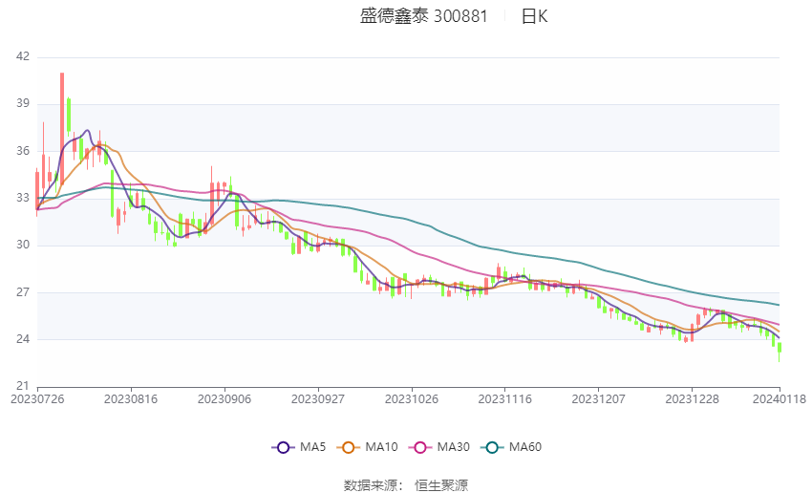Viewport: 812px width, 493px height.
Task: Click the x-axis date label 20231228
Action: [692, 399]
